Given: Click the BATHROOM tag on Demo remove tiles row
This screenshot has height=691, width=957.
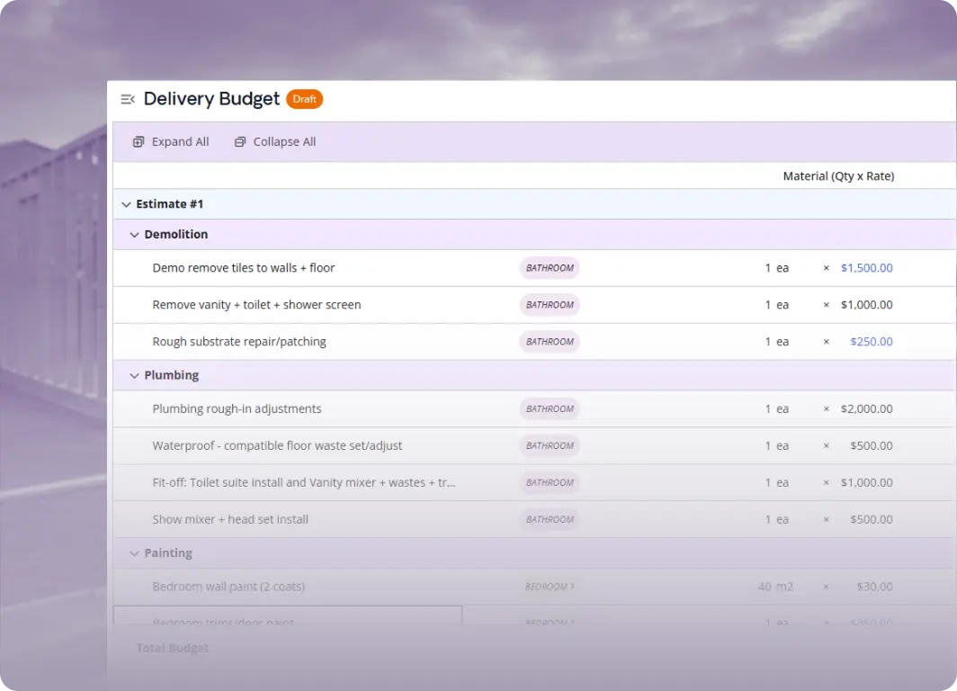Looking at the screenshot, I should [x=549, y=267].
